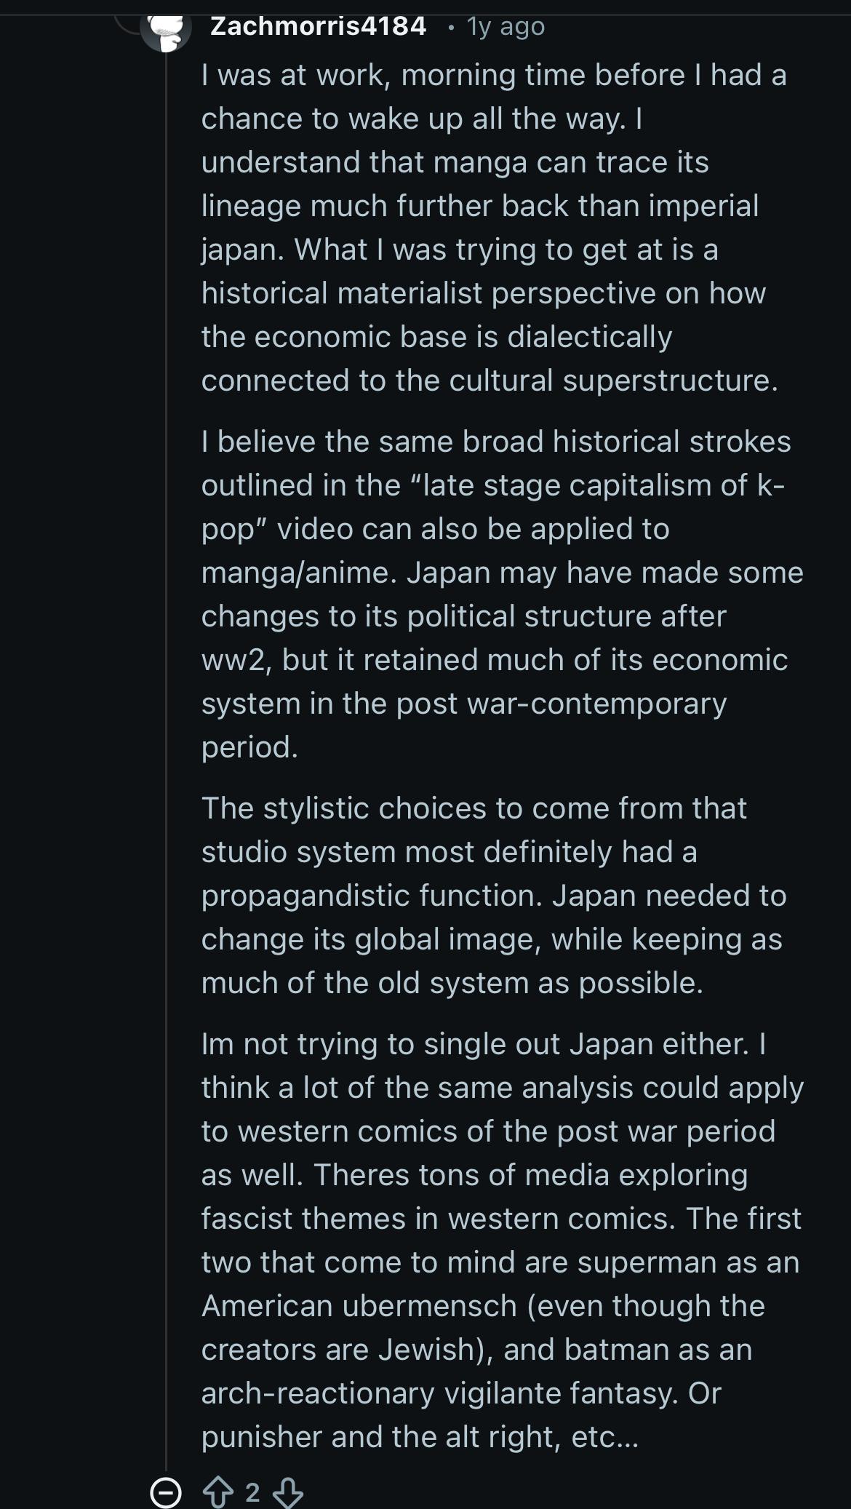
Task: Click the "1y ago" comment timestamp
Action: (506, 26)
